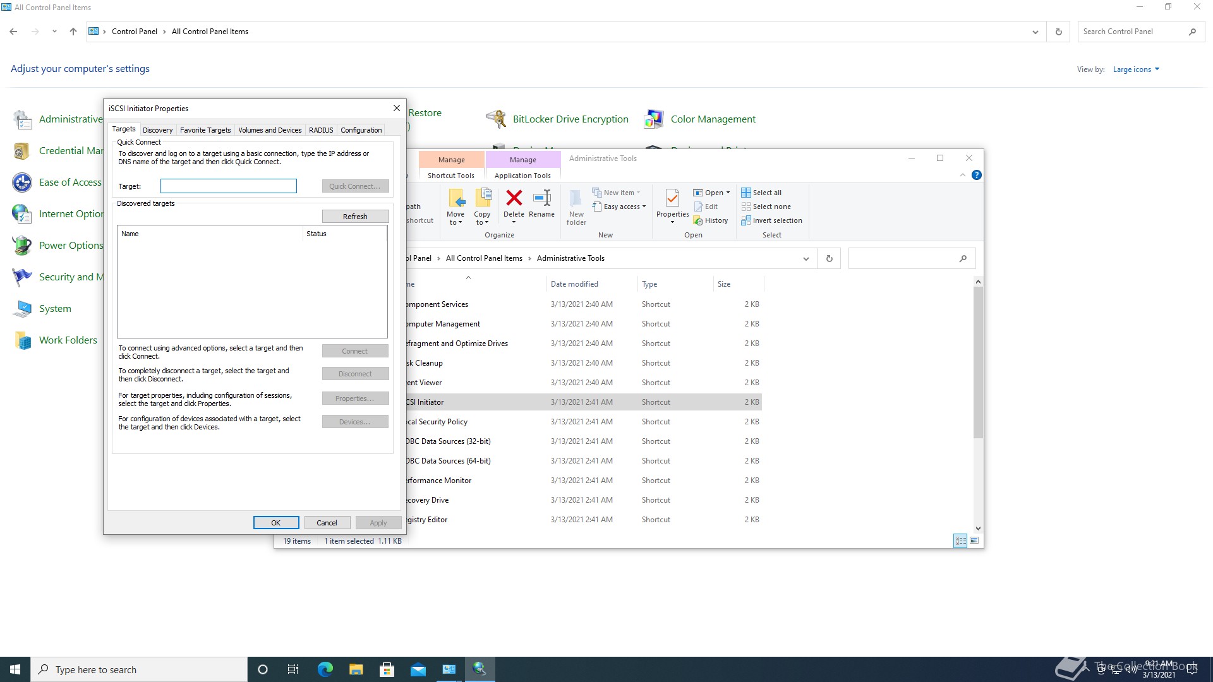Click Cancel in iSCSI Initiator Properties
The image size is (1213, 682).
(x=327, y=523)
